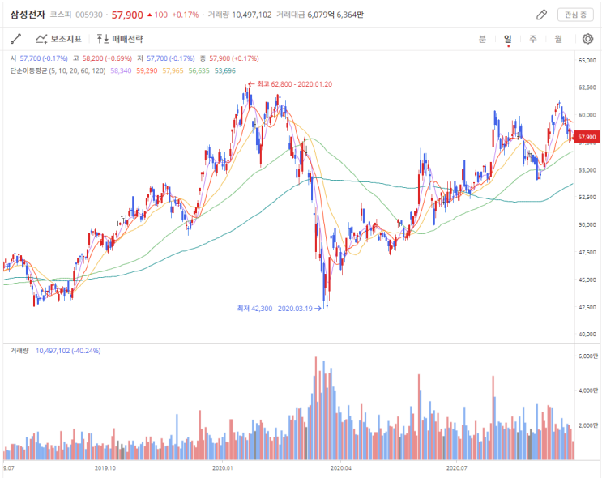Click the 60-day moving average value 56,635
The width and height of the screenshot is (602, 478).
click(199, 70)
